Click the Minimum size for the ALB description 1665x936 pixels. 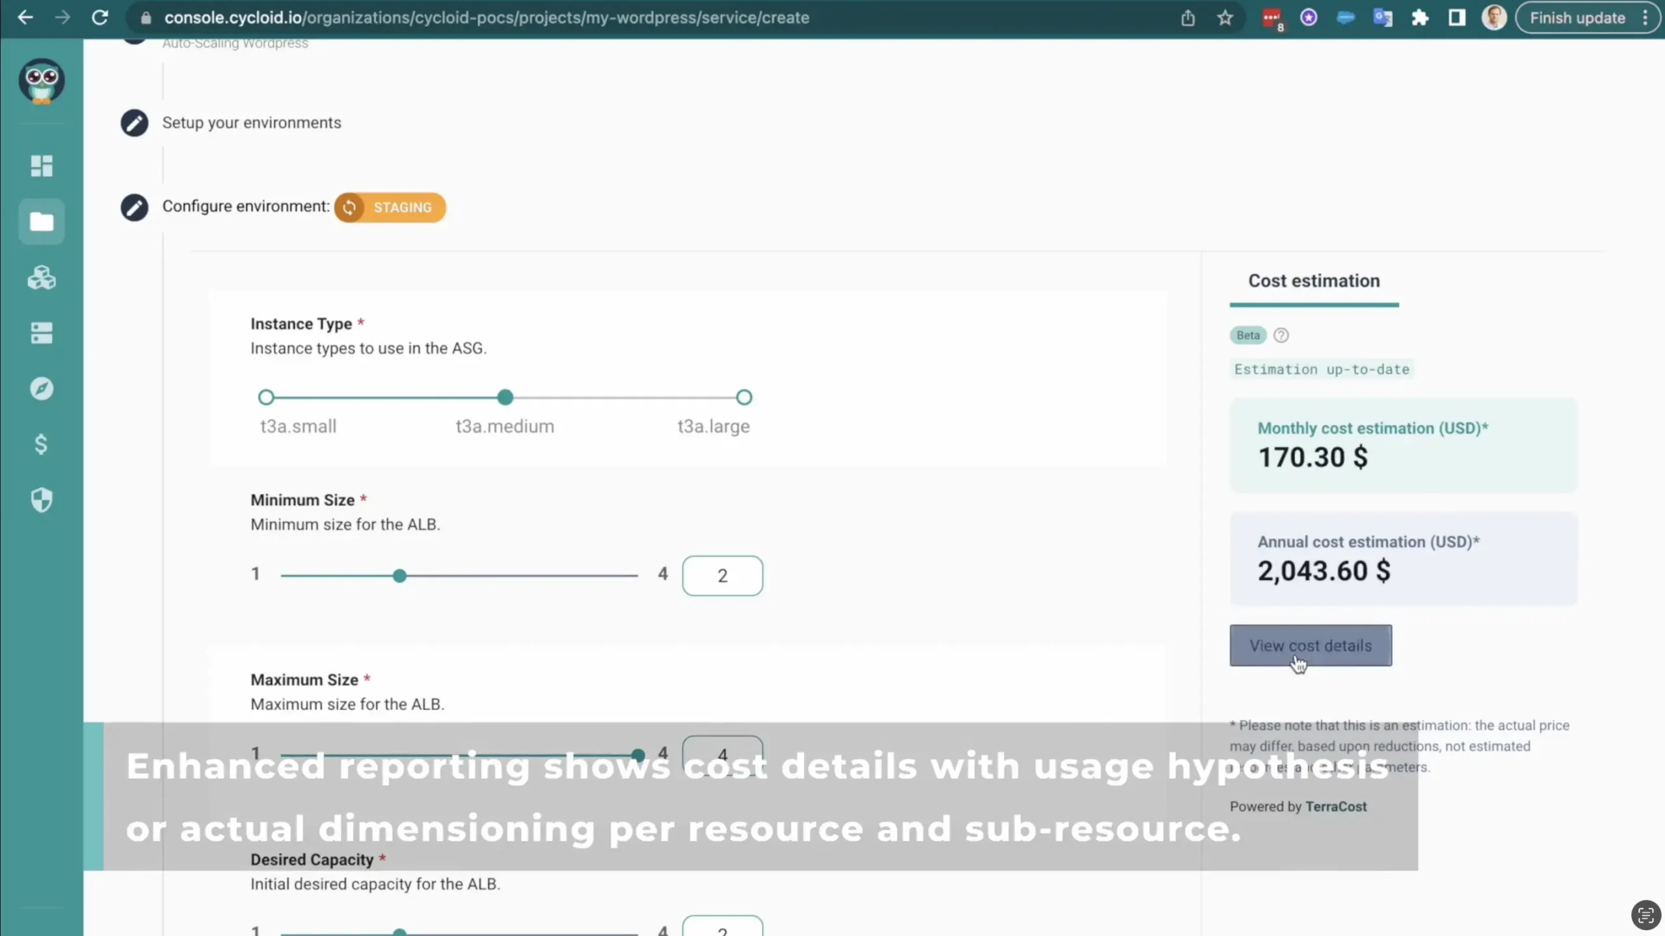[x=345, y=525]
